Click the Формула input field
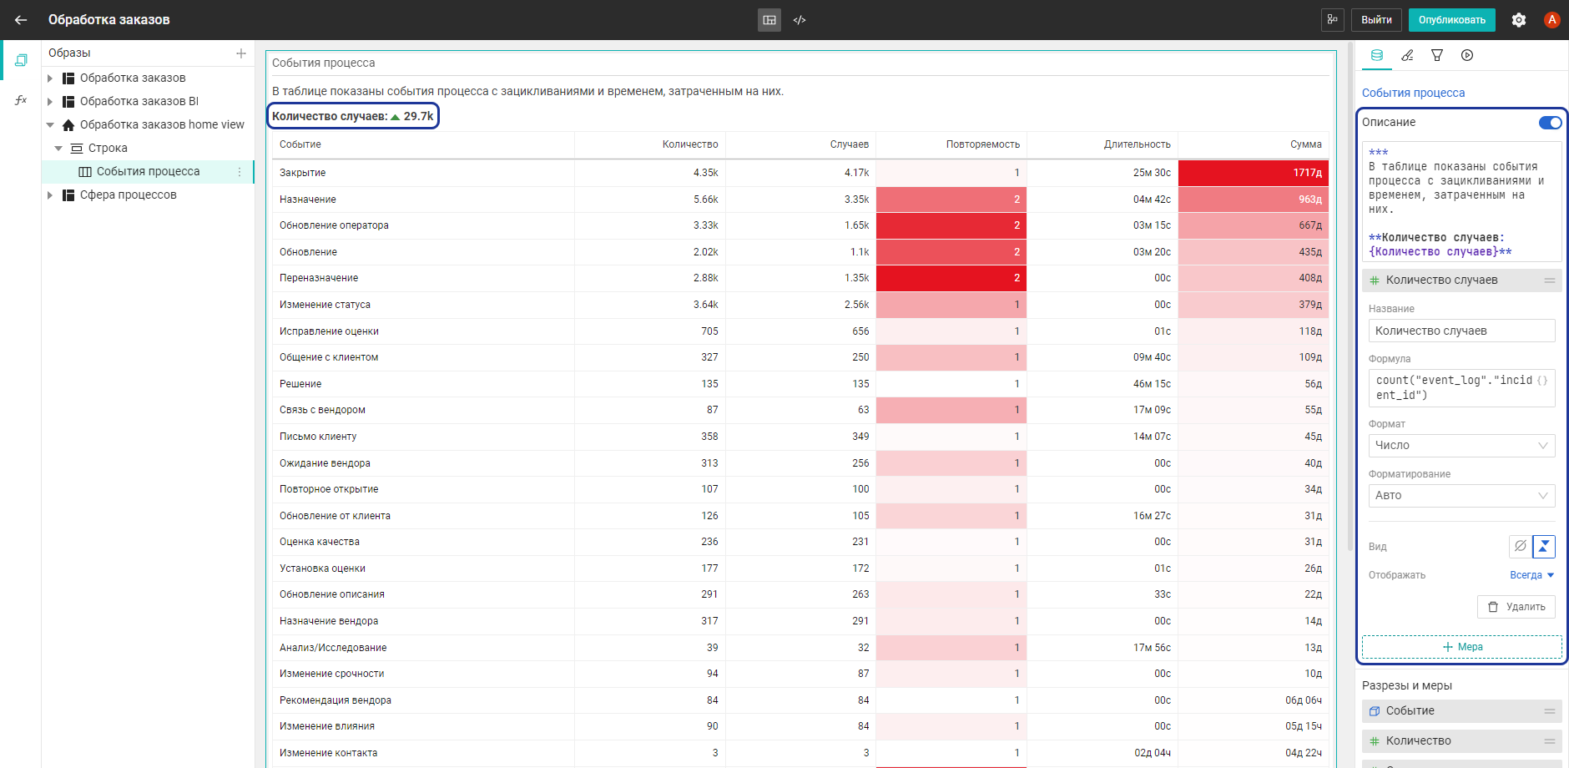The width and height of the screenshot is (1569, 768). 1461,388
